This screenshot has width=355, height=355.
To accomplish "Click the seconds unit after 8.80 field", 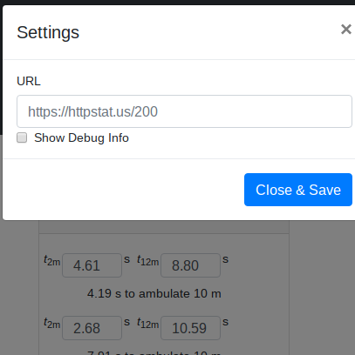I will [225, 259].
